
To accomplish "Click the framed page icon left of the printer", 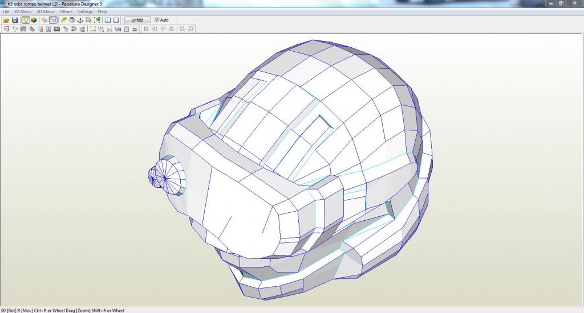I will (x=126, y=29).
